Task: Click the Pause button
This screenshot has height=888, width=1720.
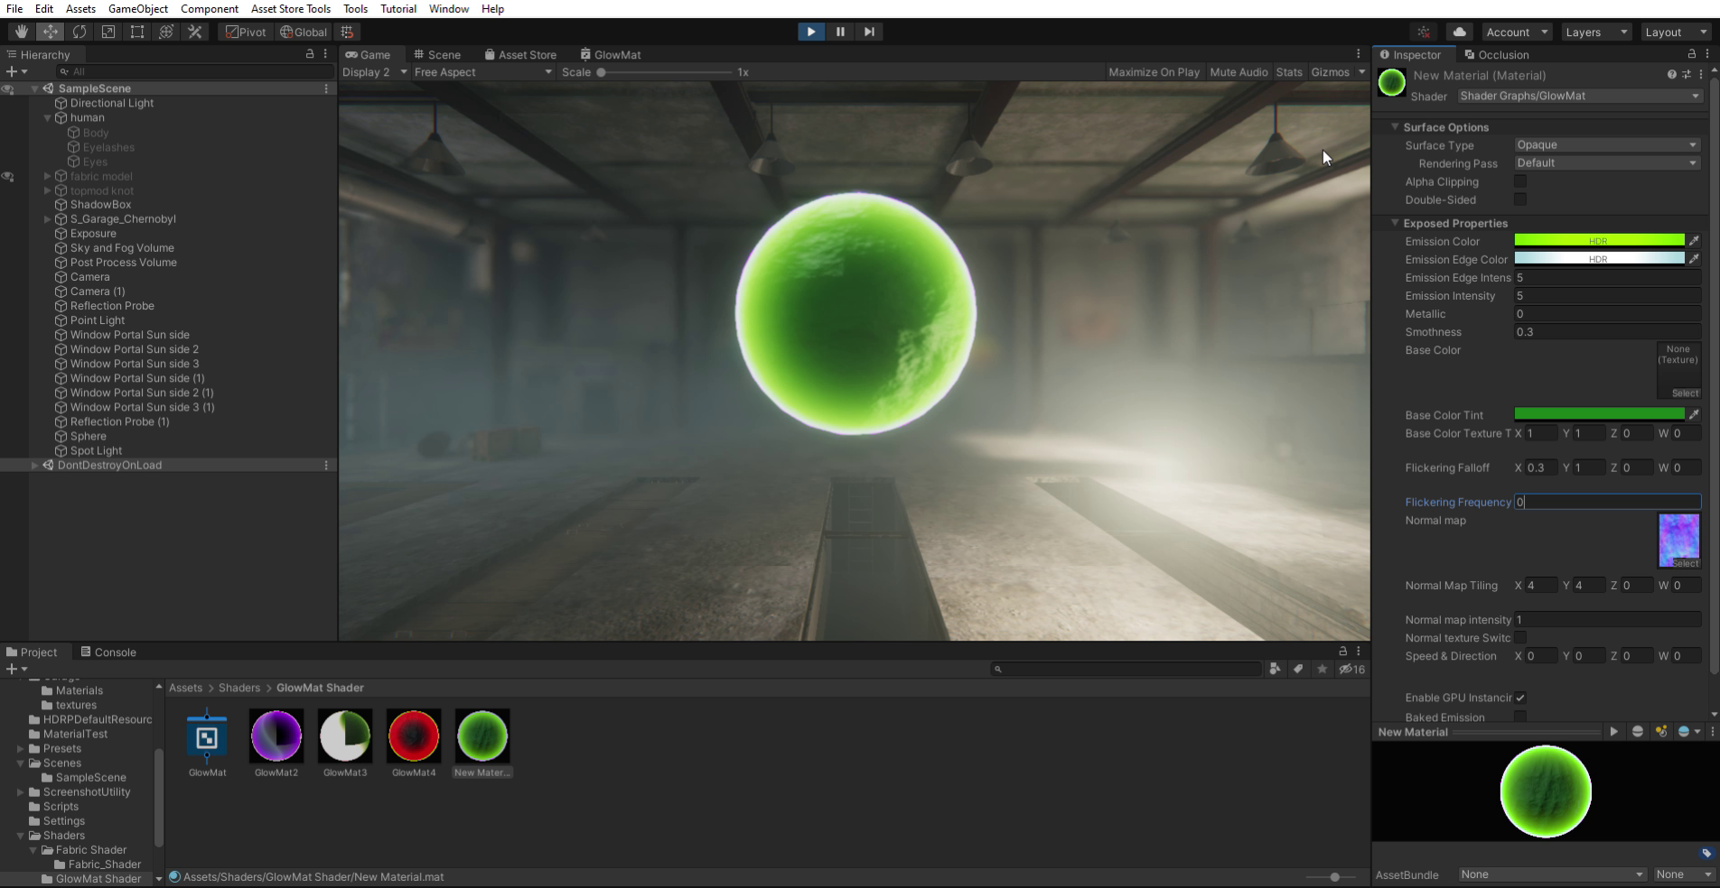Action: tap(840, 32)
